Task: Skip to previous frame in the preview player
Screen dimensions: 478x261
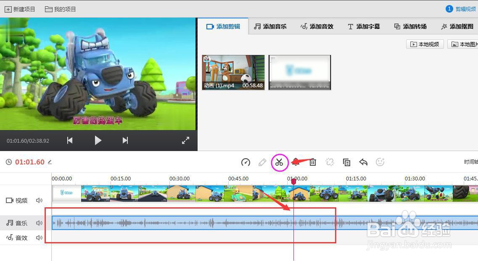Action: click(70, 140)
